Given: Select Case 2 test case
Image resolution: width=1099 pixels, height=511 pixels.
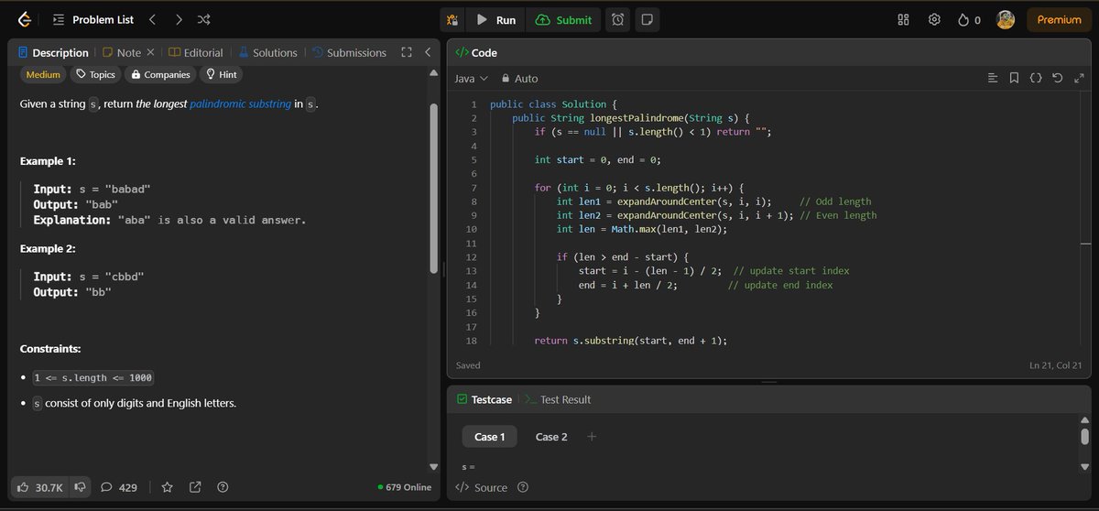Looking at the screenshot, I should 551,437.
